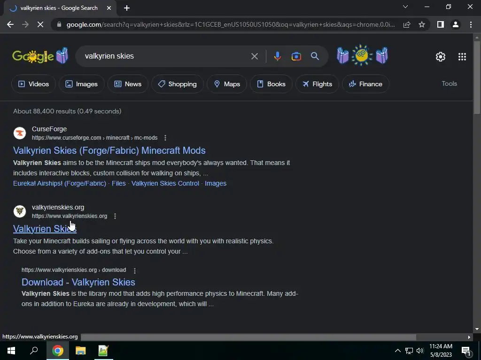Viewport: 481px width, 360px height.
Task: Open Chrome three-dot menu
Action: [x=471, y=24]
